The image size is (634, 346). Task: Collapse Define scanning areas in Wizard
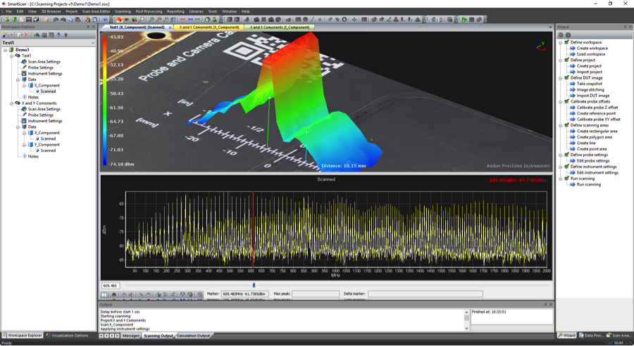tap(561, 126)
